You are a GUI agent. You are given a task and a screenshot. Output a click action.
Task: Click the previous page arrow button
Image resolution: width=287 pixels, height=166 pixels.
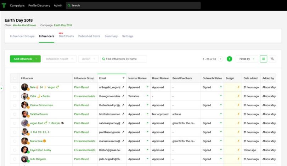point(220,59)
